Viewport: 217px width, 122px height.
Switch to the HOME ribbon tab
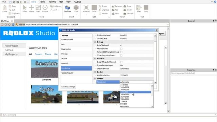(x=34, y=2)
